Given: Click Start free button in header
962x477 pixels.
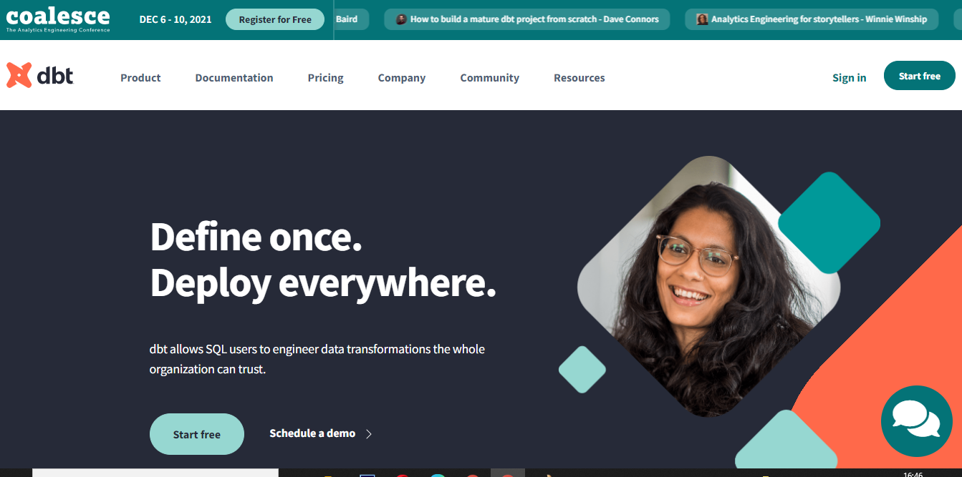Looking at the screenshot, I should pos(920,76).
